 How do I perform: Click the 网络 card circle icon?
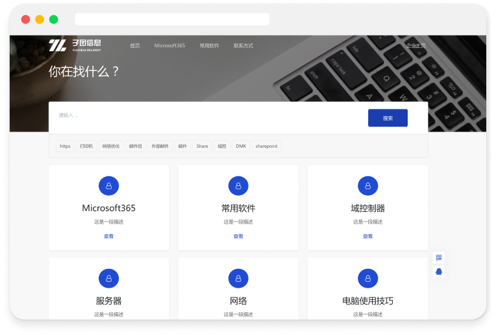238,279
